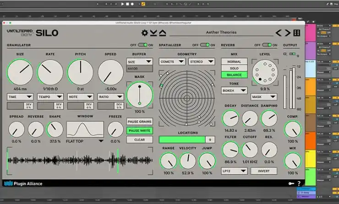The image size is (339, 204).
Task: Click the Locations slider bar
Action: pos(182,140)
